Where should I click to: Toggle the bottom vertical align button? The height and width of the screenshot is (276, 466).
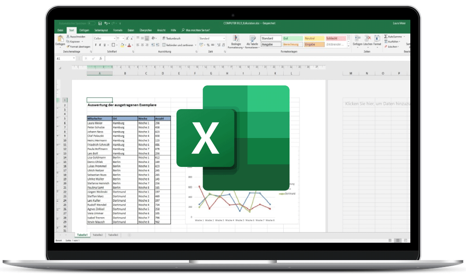pyautogui.click(x=147, y=38)
